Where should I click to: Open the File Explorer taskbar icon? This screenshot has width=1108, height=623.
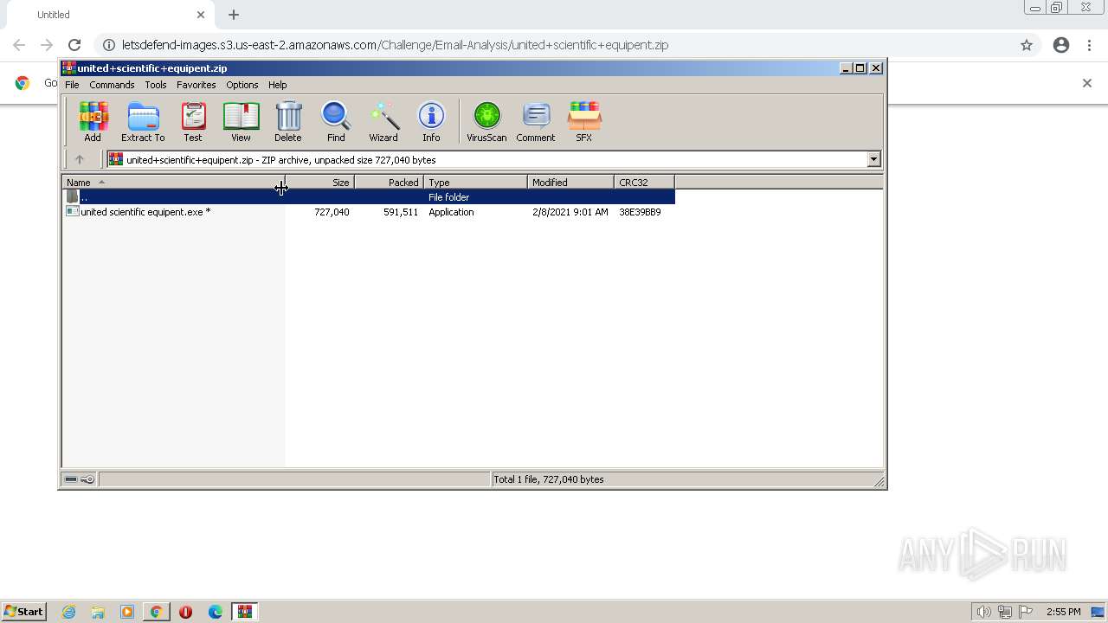point(98,612)
